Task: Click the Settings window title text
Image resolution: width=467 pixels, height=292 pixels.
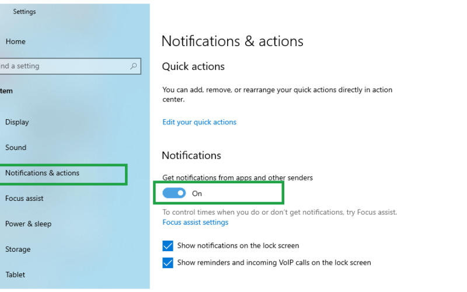Action: (x=25, y=12)
